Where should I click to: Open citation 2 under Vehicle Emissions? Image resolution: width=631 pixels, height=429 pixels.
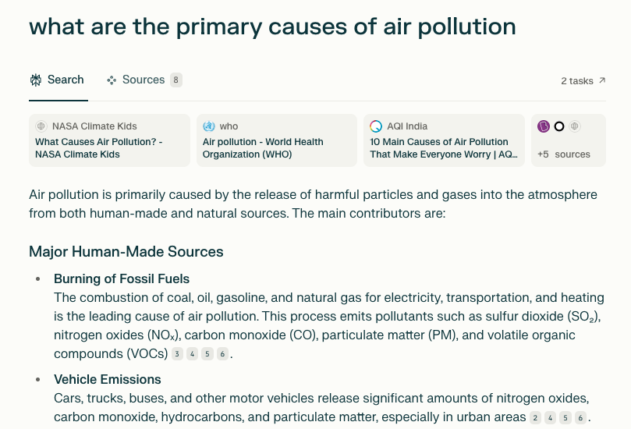(536, 418)
